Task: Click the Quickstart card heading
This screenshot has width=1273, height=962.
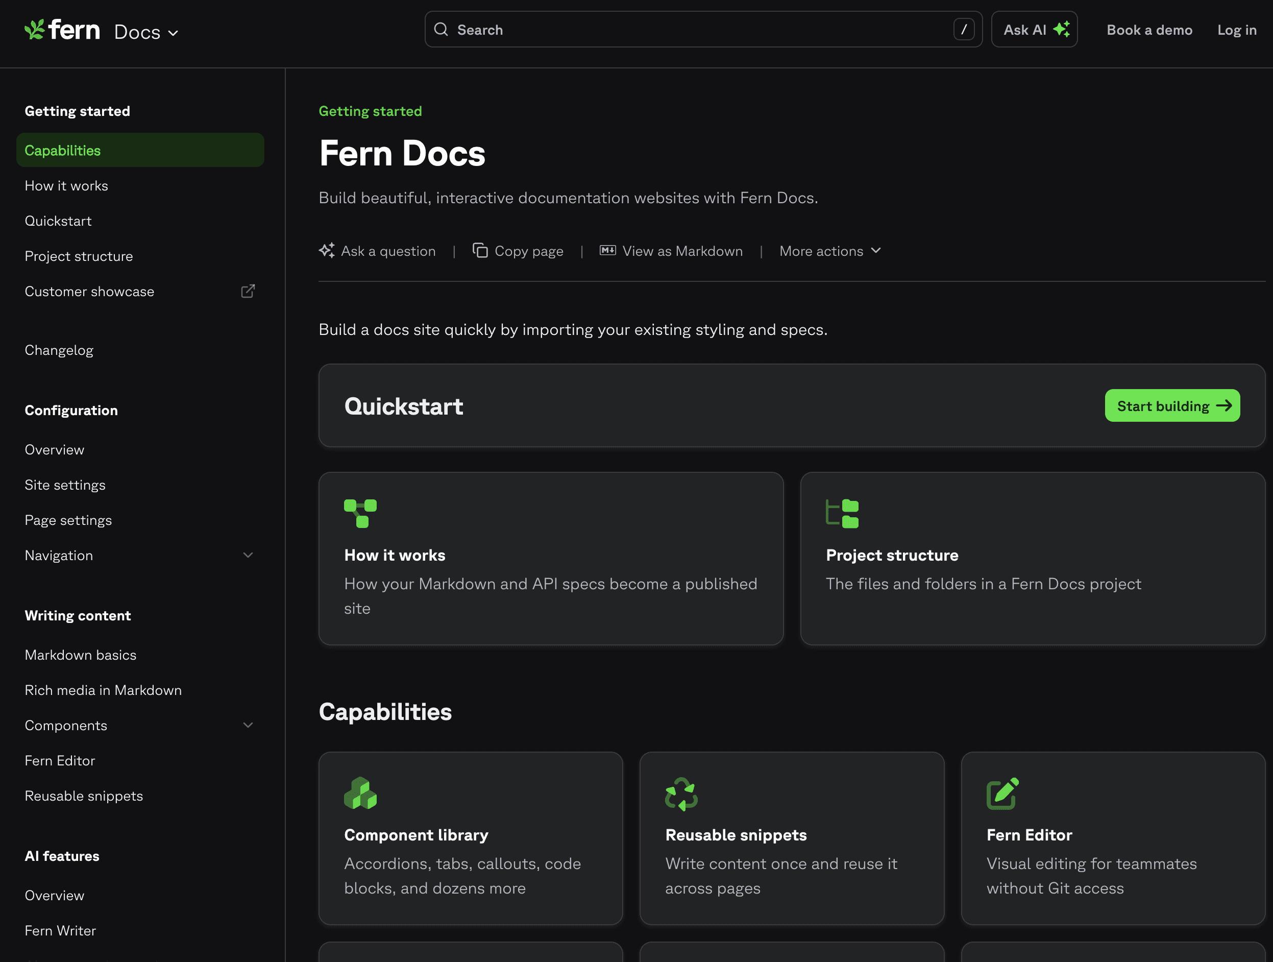Action: [403, 406]
